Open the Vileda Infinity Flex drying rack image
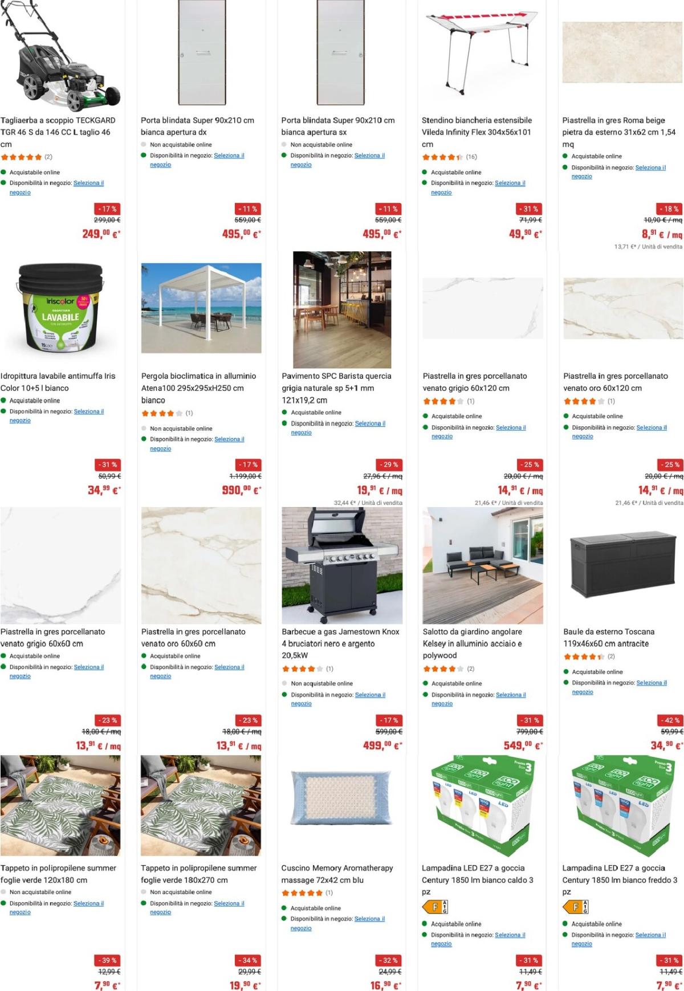This screenshot has width=684, height=991. 483,53
